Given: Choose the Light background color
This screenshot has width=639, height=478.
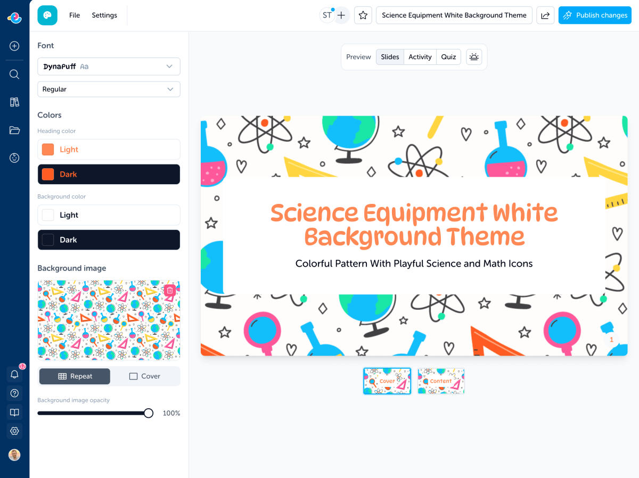Looking at the screenshot, I should tap(109, 215).
